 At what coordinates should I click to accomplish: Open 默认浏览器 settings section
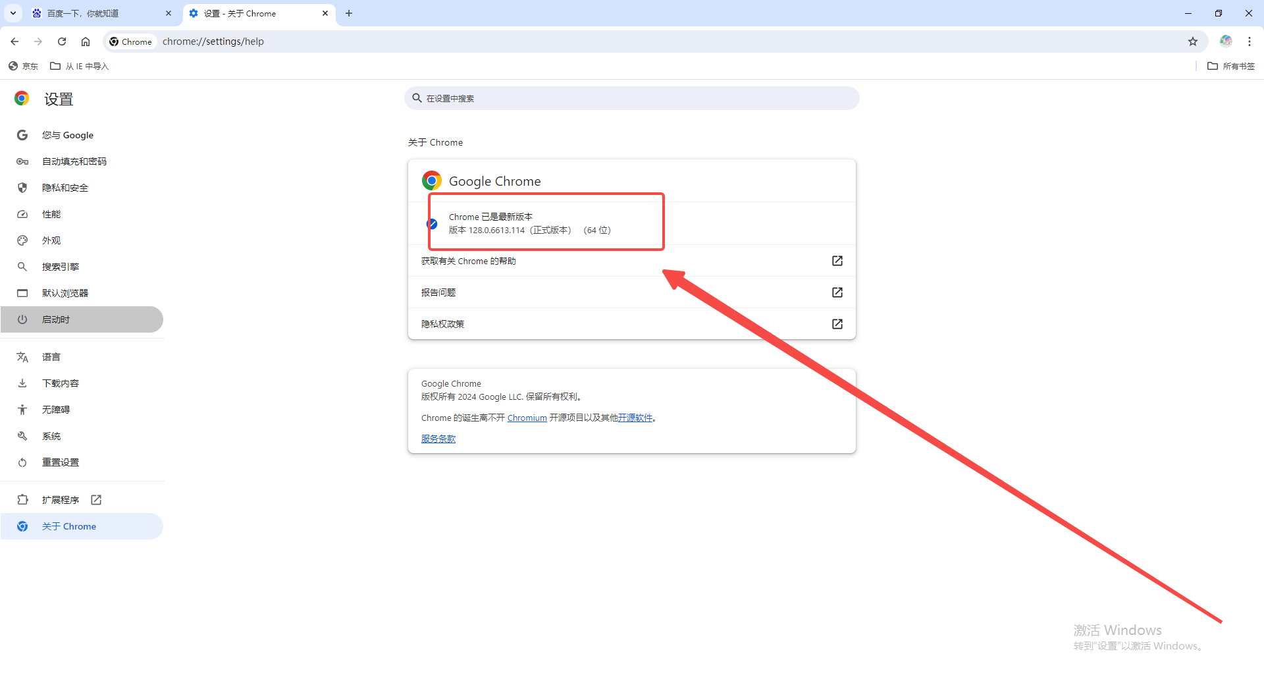pyautogui.click(x=82, y=293)
